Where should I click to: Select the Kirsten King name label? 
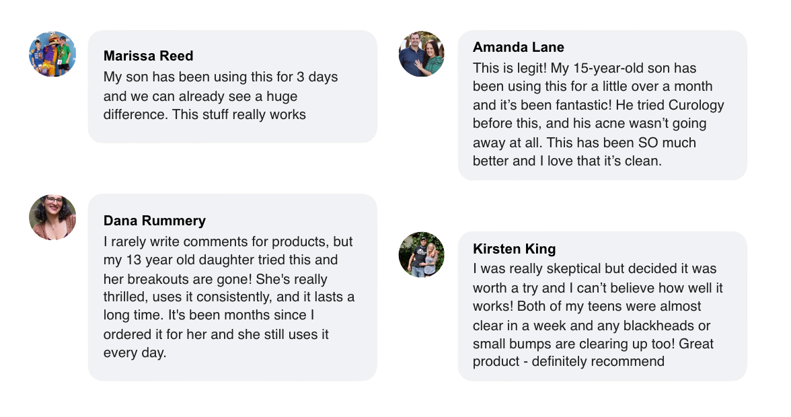(514, 249)
